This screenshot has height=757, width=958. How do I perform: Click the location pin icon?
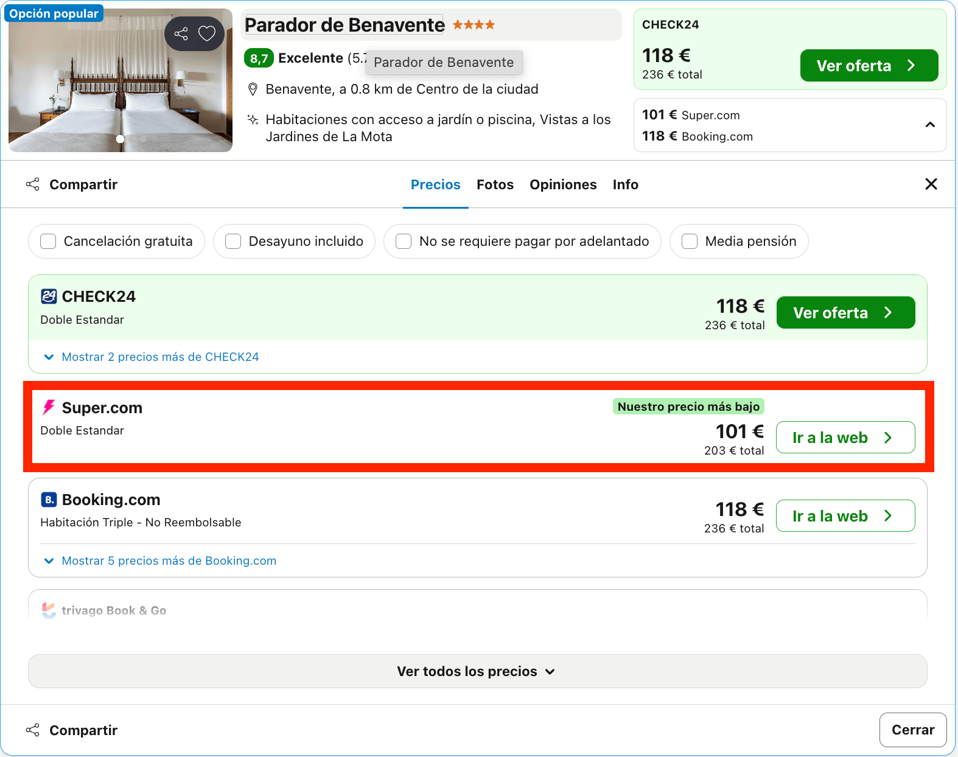point(253,89)
